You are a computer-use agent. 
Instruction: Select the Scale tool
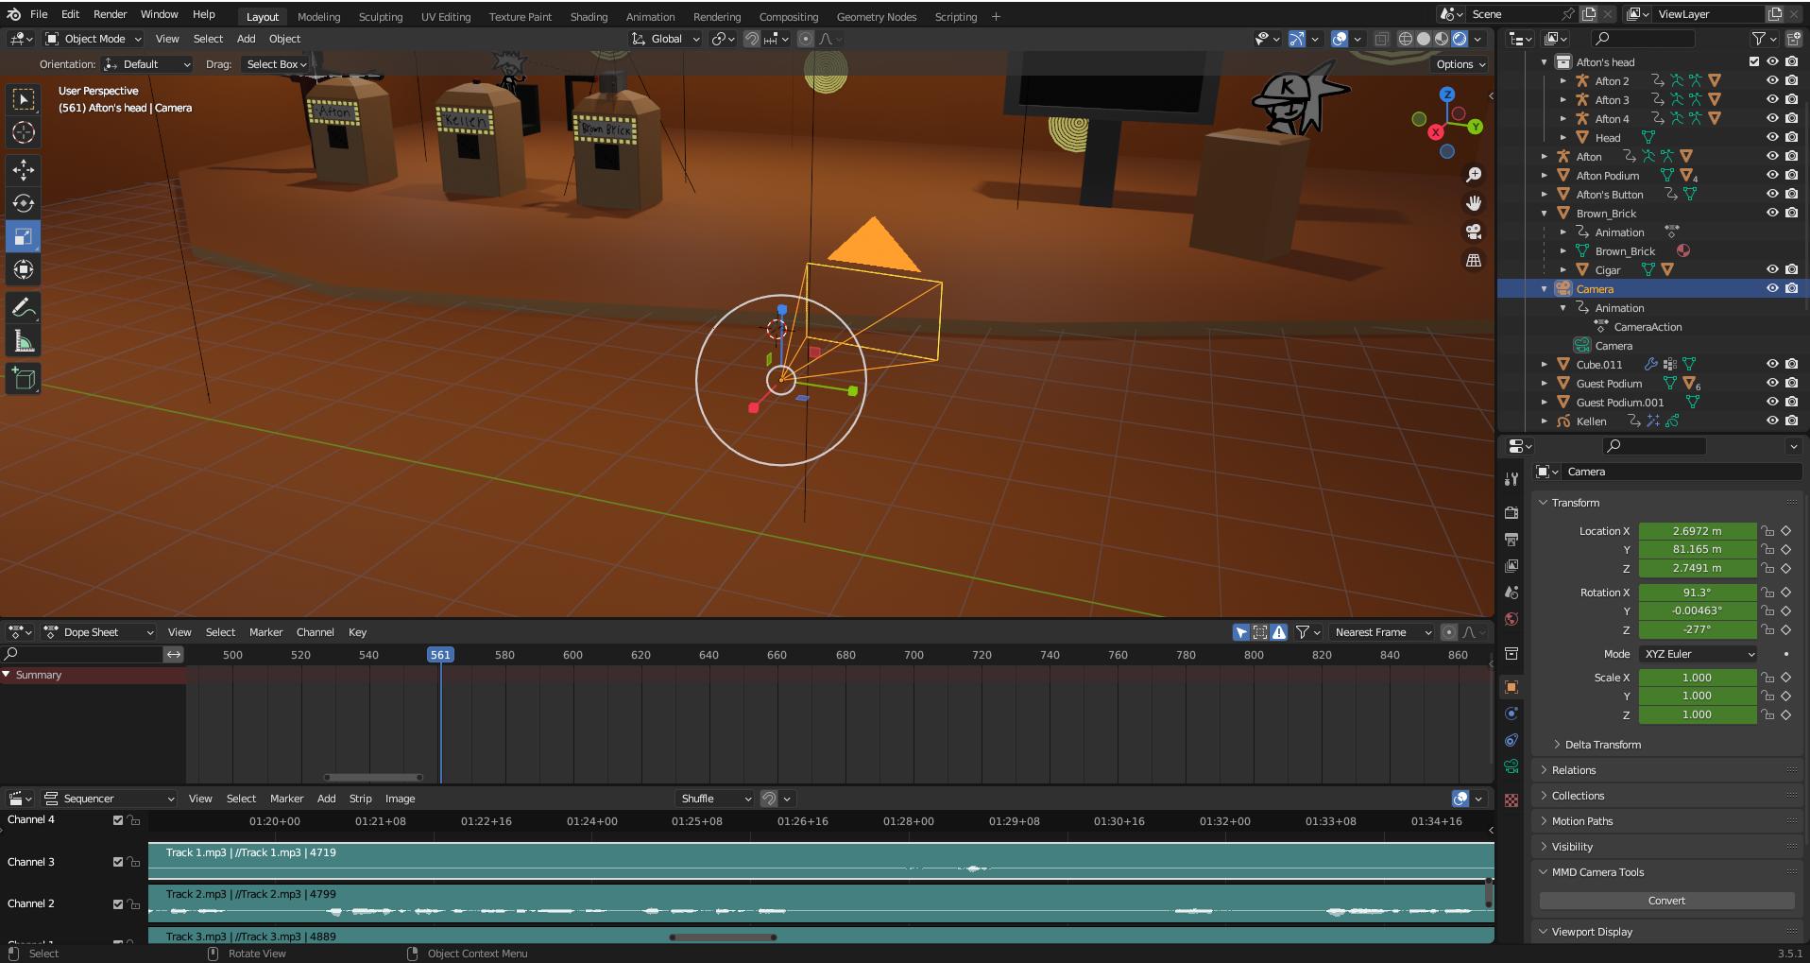pos(24,236)
